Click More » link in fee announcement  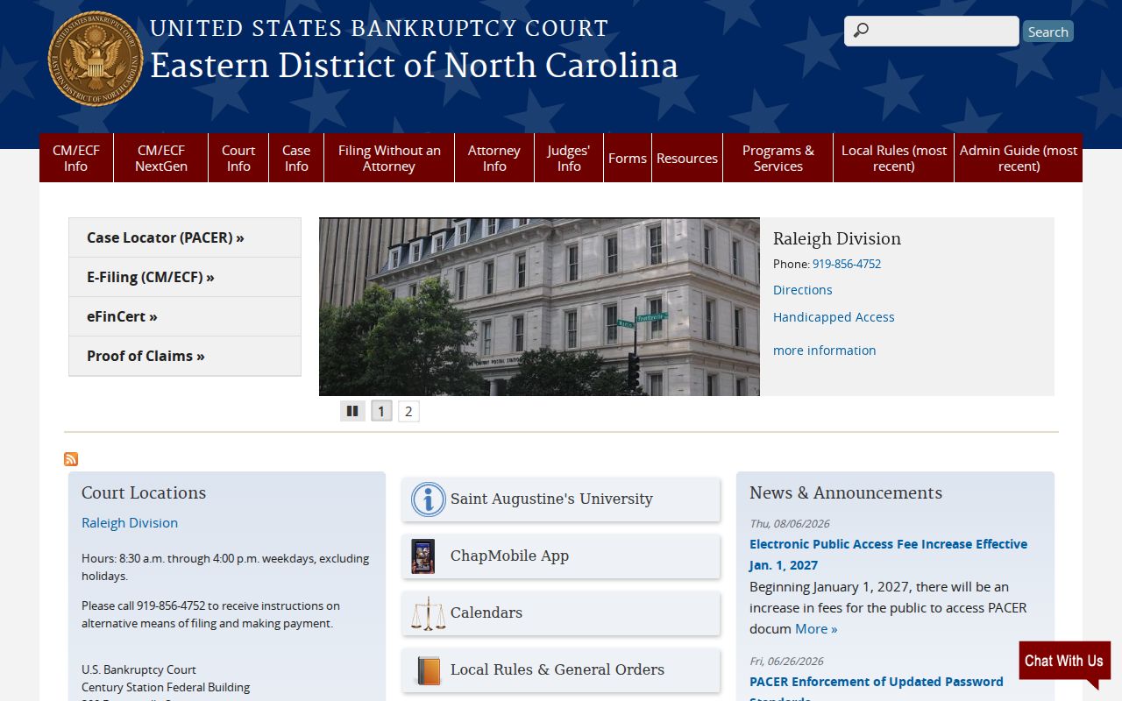pos(816,629)
